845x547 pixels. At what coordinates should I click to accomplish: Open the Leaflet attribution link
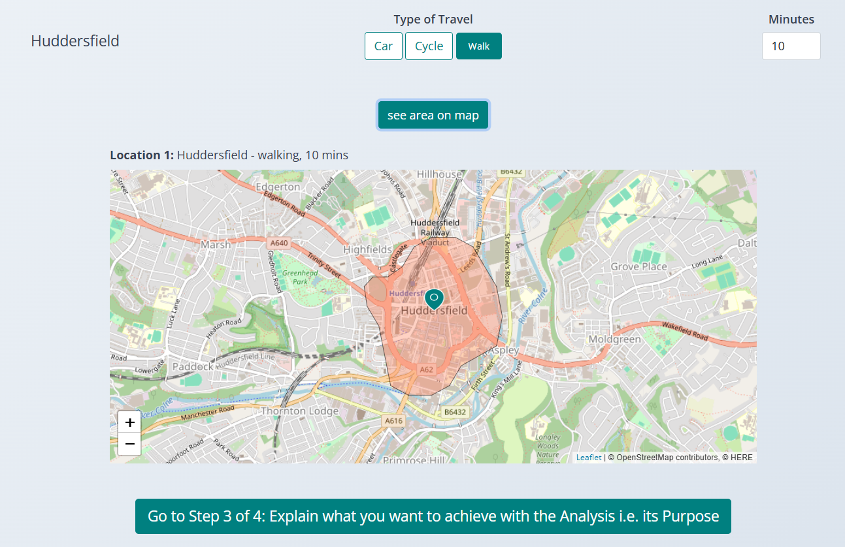[589, 458]
